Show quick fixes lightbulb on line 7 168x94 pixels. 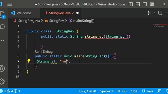(29, 61)
